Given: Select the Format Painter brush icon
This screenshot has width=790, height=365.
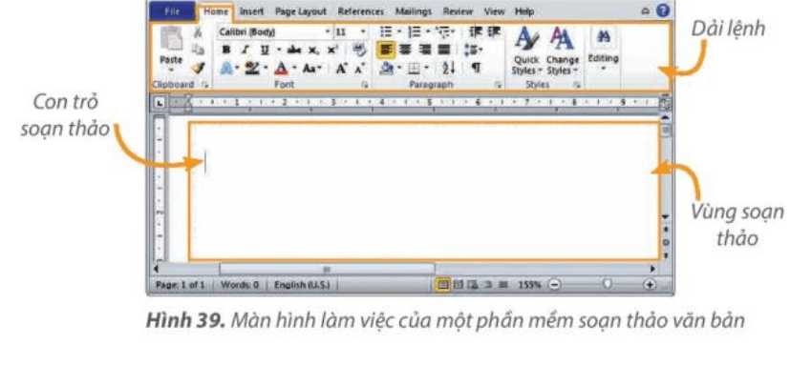Looking at the screenshot, I should click(198, 68).
